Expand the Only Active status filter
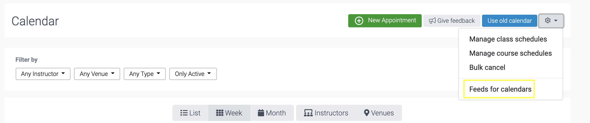The height and width of the screenshot is (123, 590). pos(193,74)
